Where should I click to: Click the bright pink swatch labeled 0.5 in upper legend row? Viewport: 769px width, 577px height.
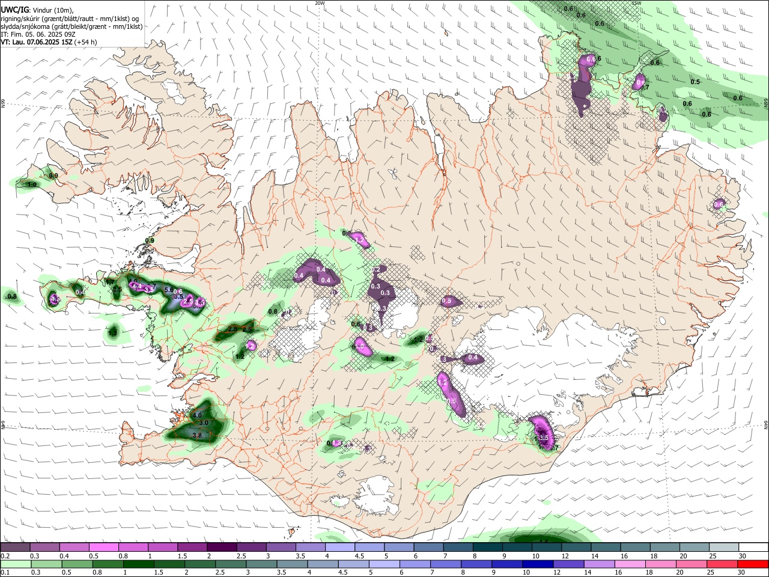[103, 547]
